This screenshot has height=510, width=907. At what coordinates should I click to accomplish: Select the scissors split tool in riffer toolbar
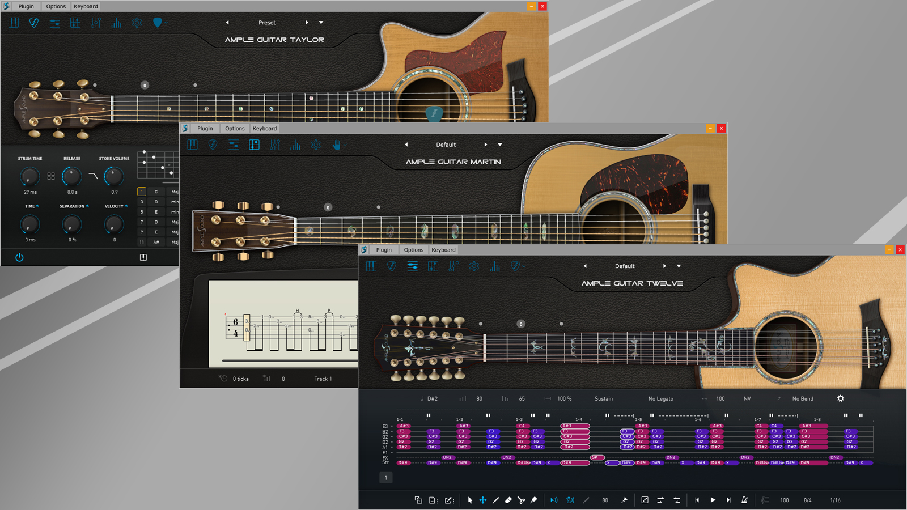pos(521,500)
